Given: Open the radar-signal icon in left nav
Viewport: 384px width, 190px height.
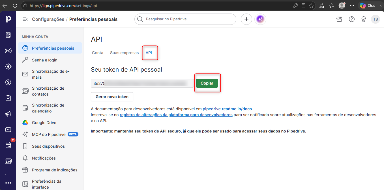Looking at the screenshot, I should [x=8, y=51].
